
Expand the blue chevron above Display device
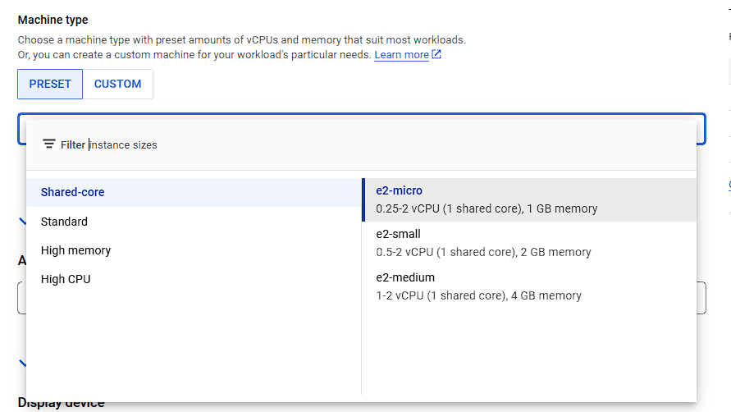[22, 362]
